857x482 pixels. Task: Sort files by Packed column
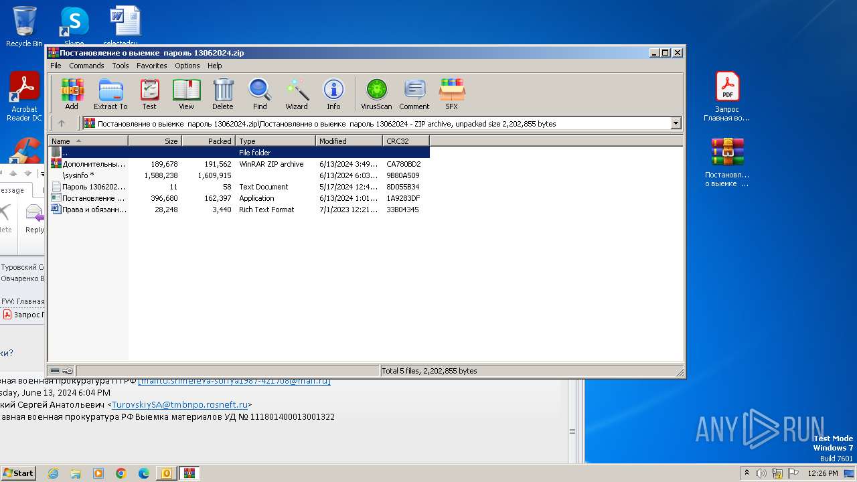(209, 141)
